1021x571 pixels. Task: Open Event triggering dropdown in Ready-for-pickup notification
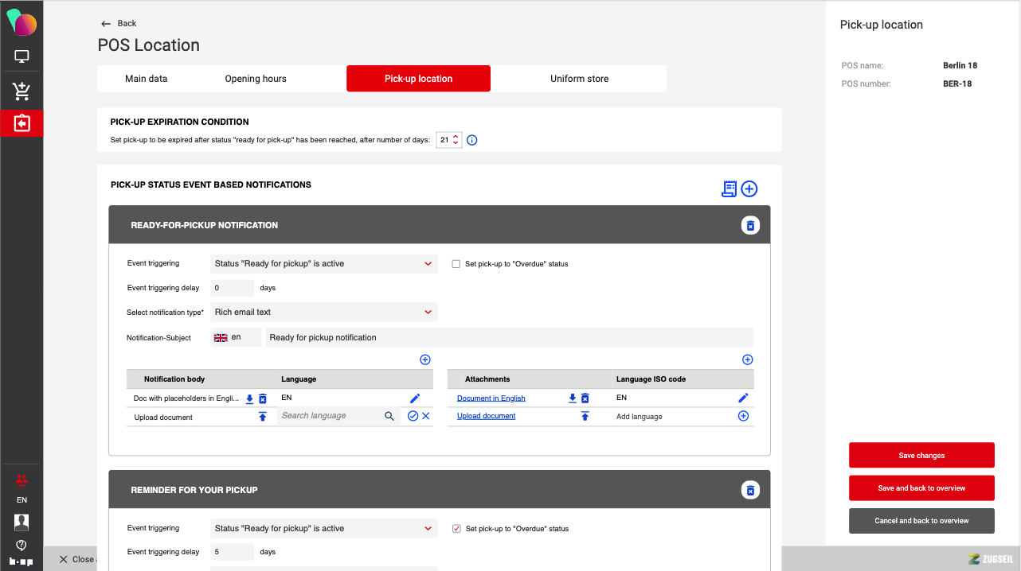(324, 263)
